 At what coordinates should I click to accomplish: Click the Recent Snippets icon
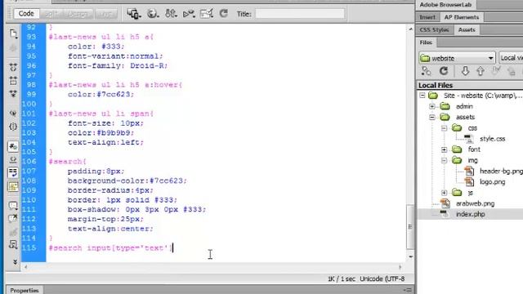[x=13, y=245]
